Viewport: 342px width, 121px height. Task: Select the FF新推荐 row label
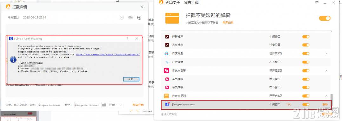178,37
